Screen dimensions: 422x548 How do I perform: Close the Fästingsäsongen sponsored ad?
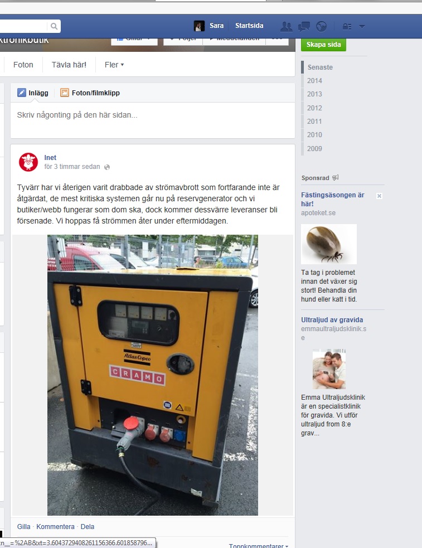(379, 196)
